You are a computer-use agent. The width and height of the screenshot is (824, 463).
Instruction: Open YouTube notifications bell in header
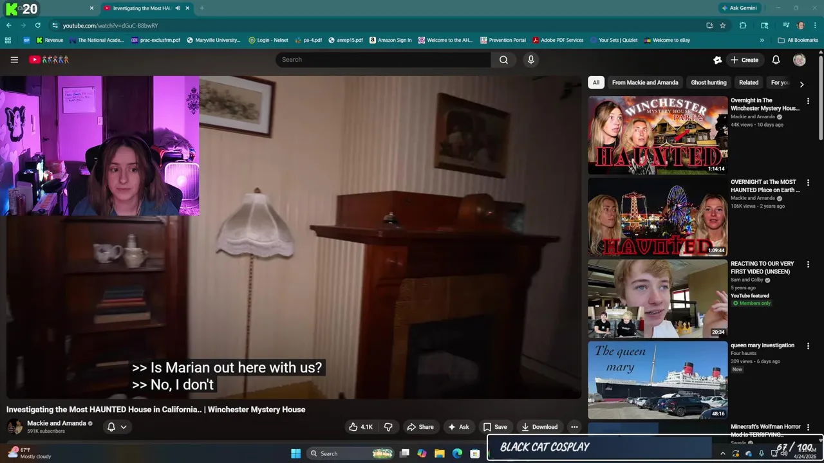(x=776, y=60)
